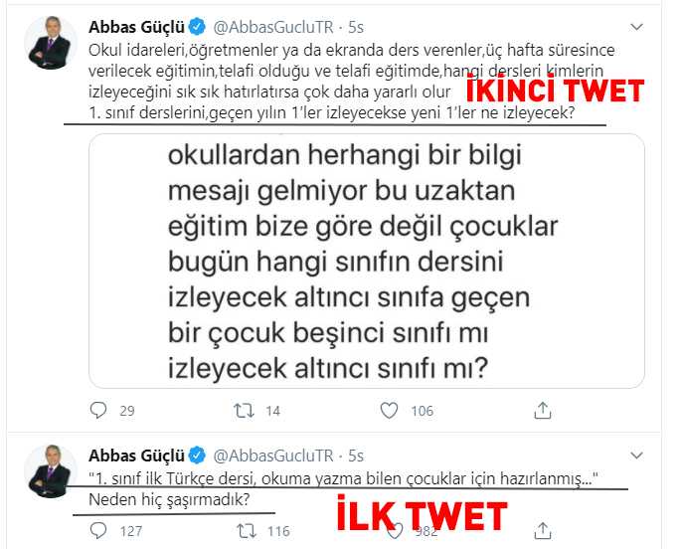
Task: Open the top tweet's profile avatar
Action: pyautogui.click(x=51, y=43)
